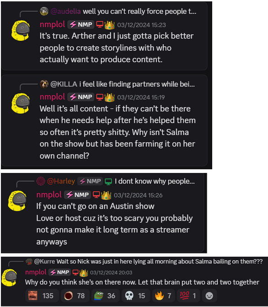Click the @Harley username in reply
Viewport: 268px width, 307px height.
click(61, 181)
